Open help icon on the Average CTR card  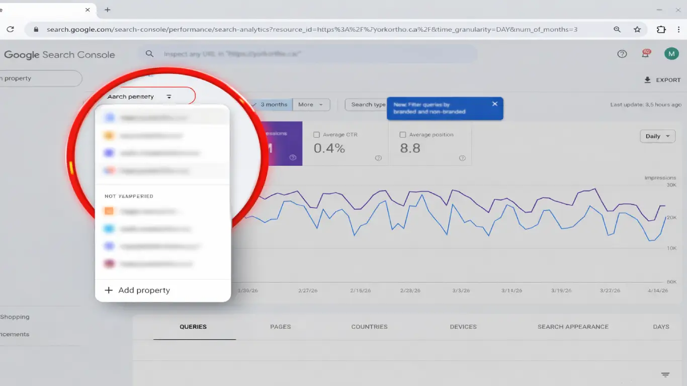[x=378, y=158]
